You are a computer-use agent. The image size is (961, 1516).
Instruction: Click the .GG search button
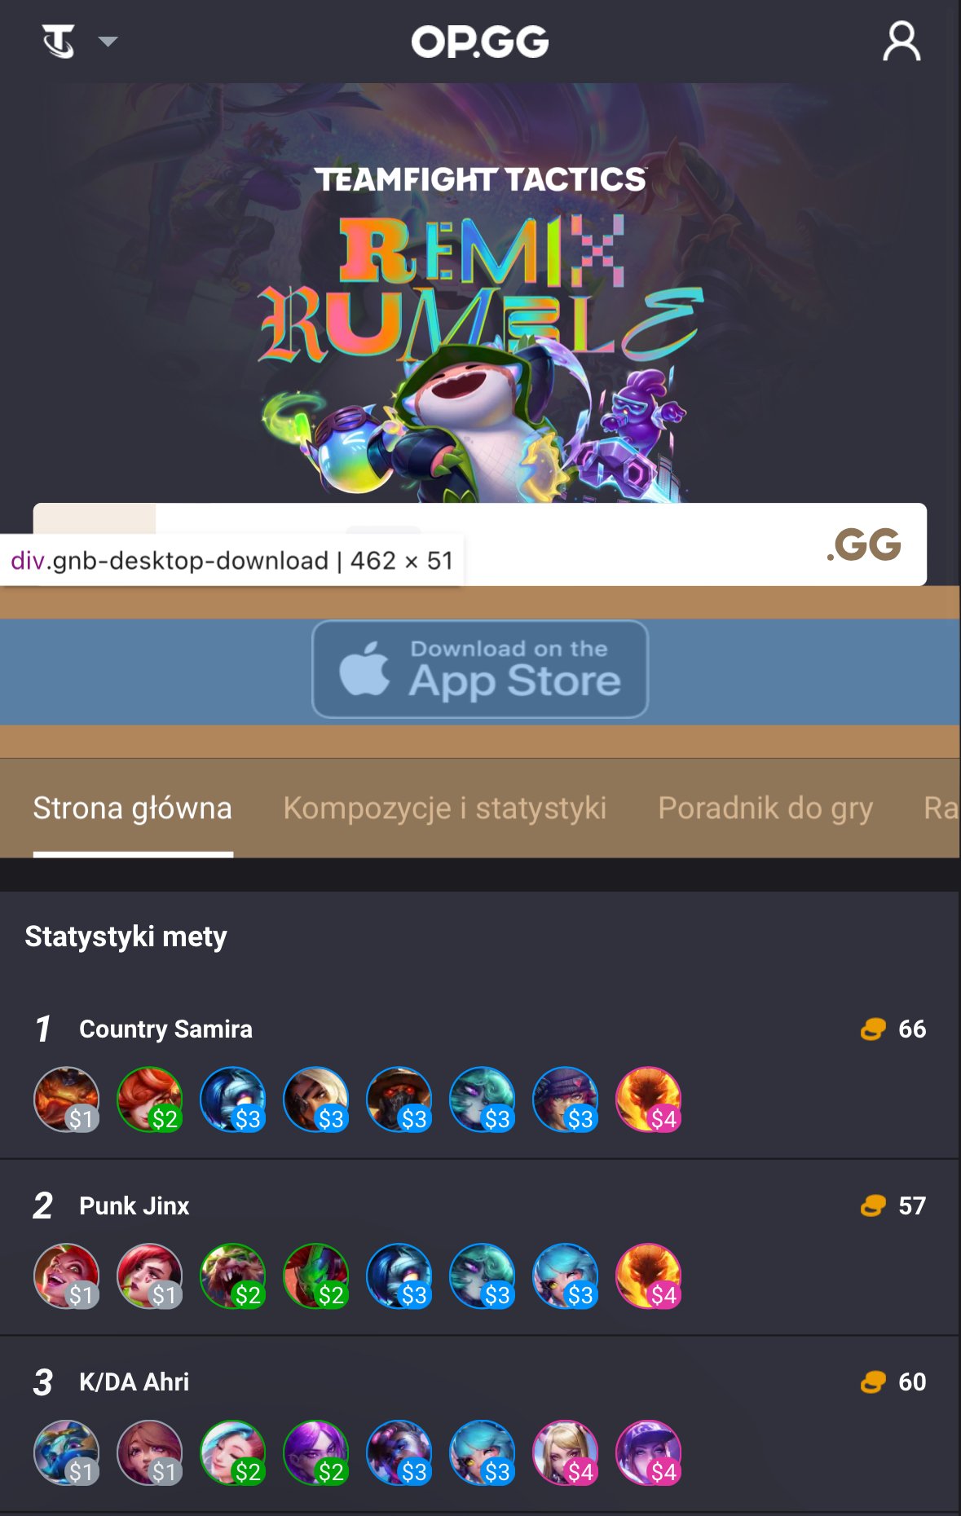pyautogui.click(x=864, y=544)
